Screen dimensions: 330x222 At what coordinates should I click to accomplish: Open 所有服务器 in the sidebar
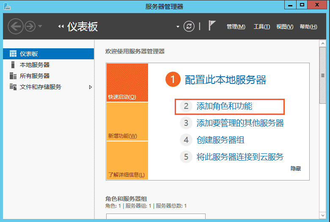click(34, 76)
